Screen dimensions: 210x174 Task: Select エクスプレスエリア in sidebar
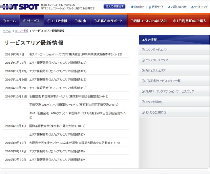pyautogui.click(x=174, y=60)
